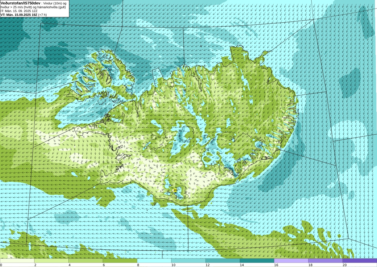Select the 'IT: Mán. 15. 09. 2025 12Z' line

19,11
